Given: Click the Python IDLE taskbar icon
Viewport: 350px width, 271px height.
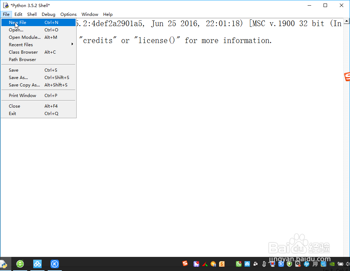Looking at the screenshot, I should click(x=4, y=264).
